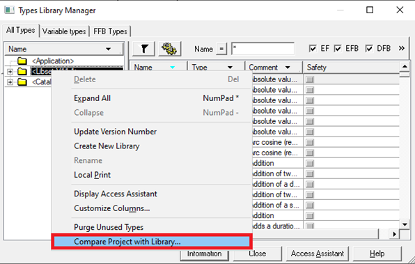The height and width of the screenshot is (264, 415).
Task: Click the Name column sort arrow
Action: click(172, 68)
